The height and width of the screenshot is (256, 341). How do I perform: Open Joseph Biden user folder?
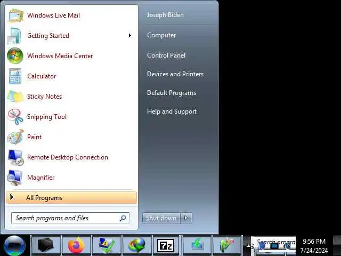click(x=165, y=15)
